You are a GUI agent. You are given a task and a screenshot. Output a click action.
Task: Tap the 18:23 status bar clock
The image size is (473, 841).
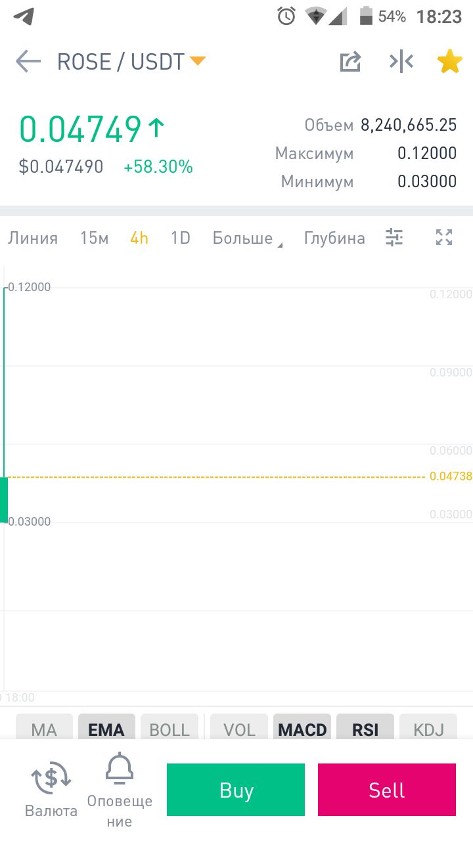[439, 16]
